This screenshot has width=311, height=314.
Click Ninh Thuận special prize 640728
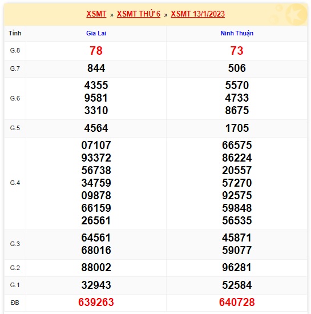237,303
